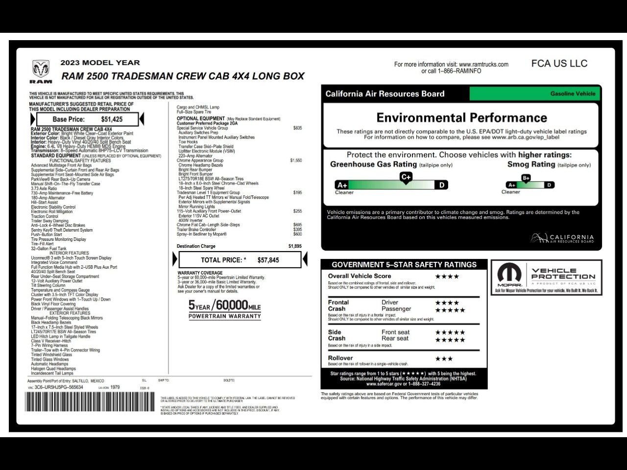Click the California Air Resources Board logo
627x470 pixels.
[562, 238]
